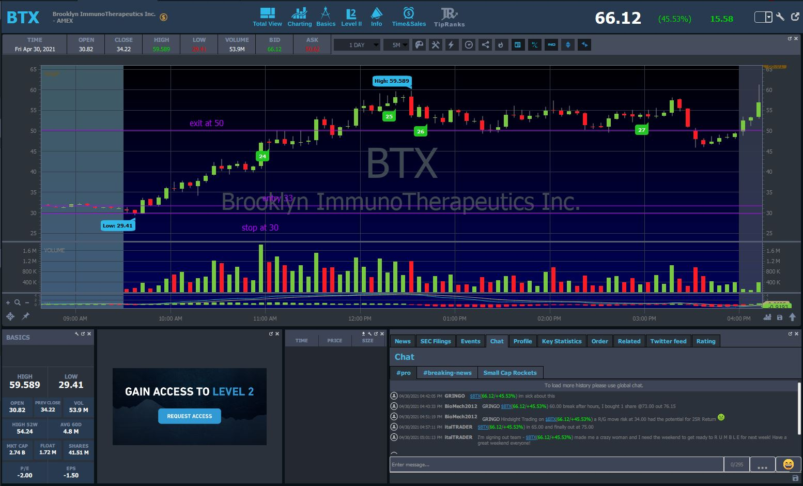The image size is (803, 486).
Task: Expand the 1 DAY range dropdown
Action: [x=357, y=45]
